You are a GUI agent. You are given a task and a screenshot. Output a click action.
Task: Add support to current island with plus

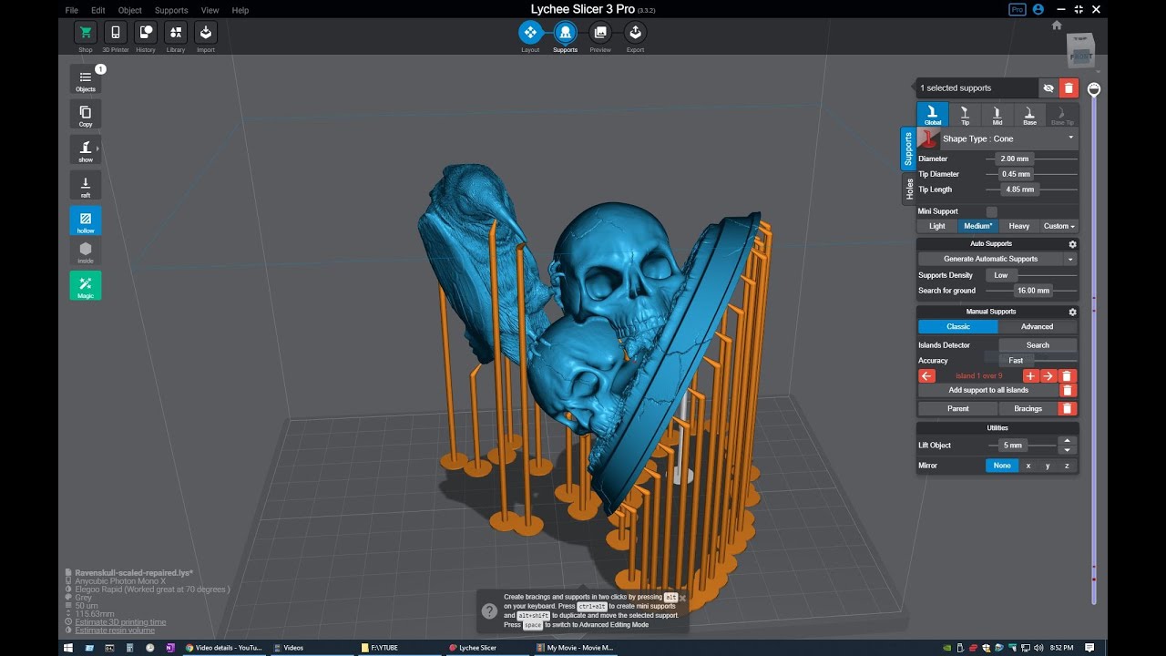pos(1030,376)
